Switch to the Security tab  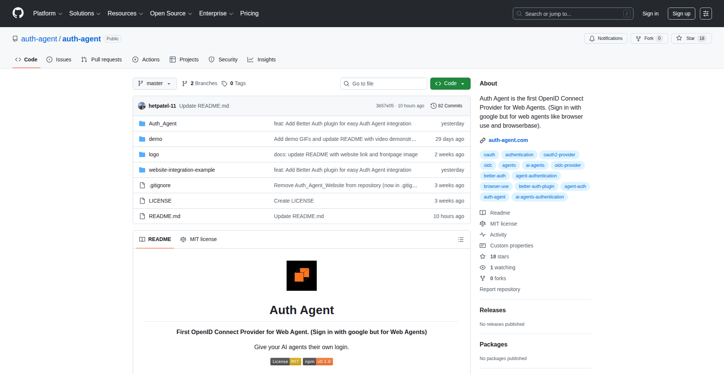223,60
